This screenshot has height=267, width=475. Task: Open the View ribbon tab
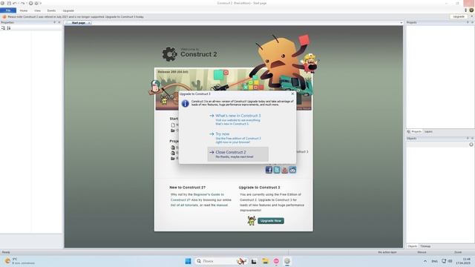pyautogui.click(x=37, y=10)
